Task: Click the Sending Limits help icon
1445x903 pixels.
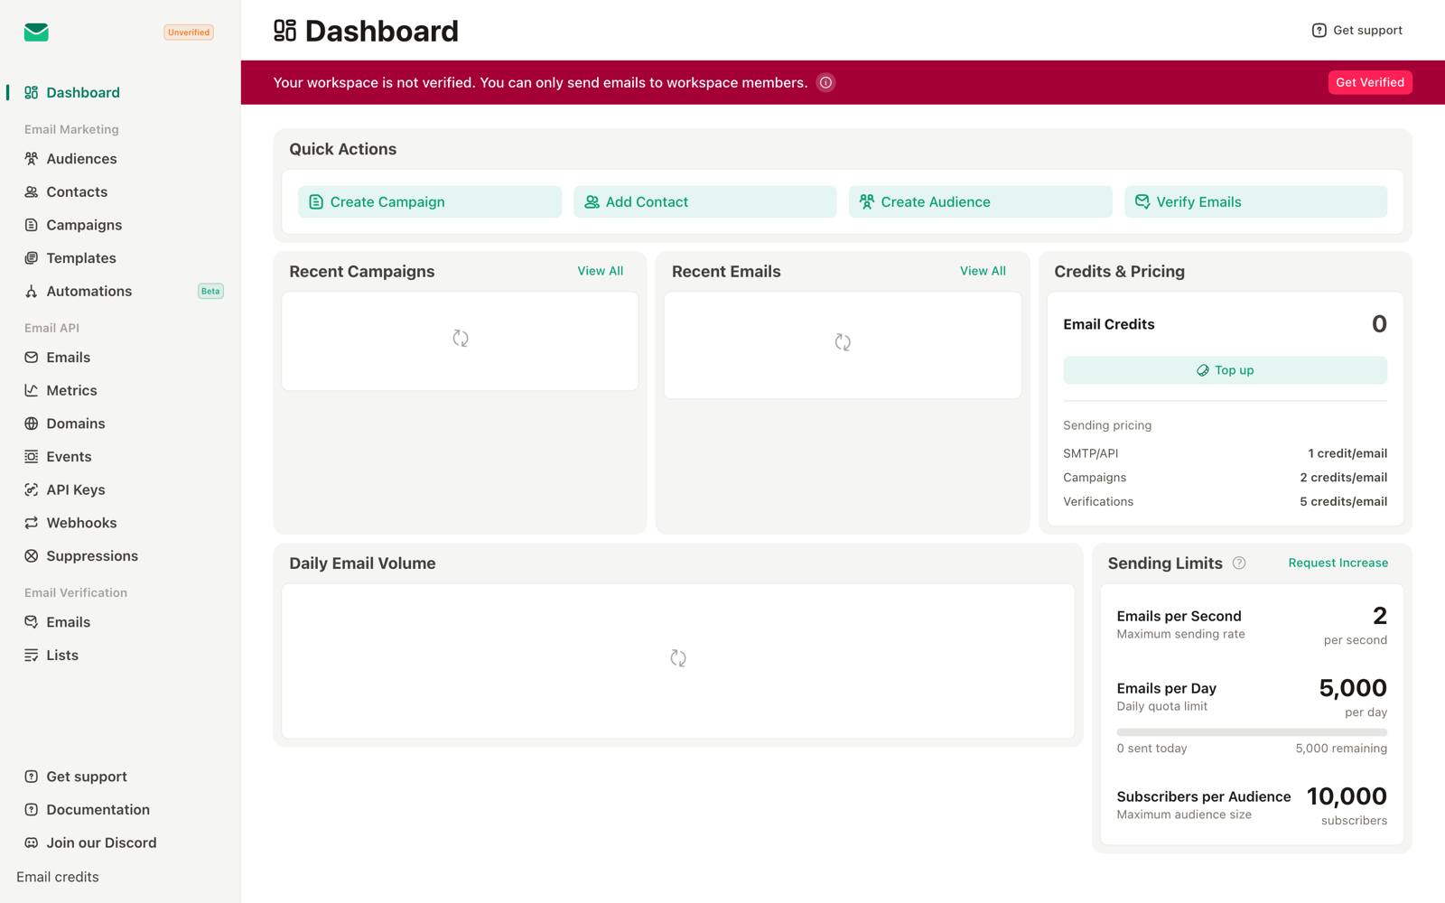Action: point(1239,563)
